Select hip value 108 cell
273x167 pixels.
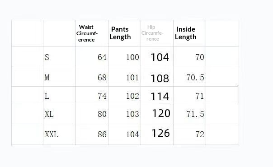(x=157, y=77)
